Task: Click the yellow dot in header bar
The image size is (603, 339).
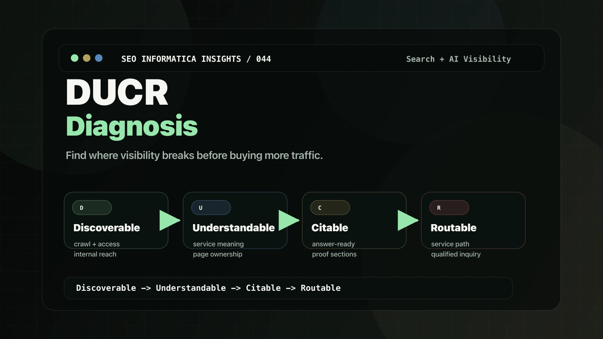Action: tap(87, 58)
